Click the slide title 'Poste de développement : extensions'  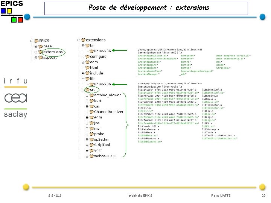[149, 8]
